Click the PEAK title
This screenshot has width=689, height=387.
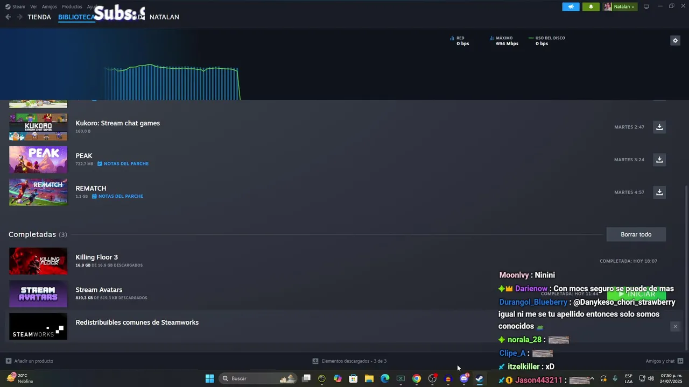click(x=84, y=156)
